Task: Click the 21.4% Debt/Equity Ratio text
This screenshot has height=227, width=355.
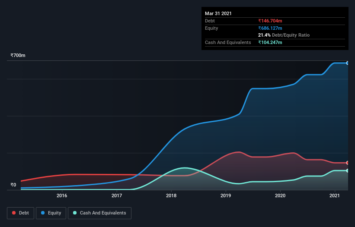Action: 284,35
